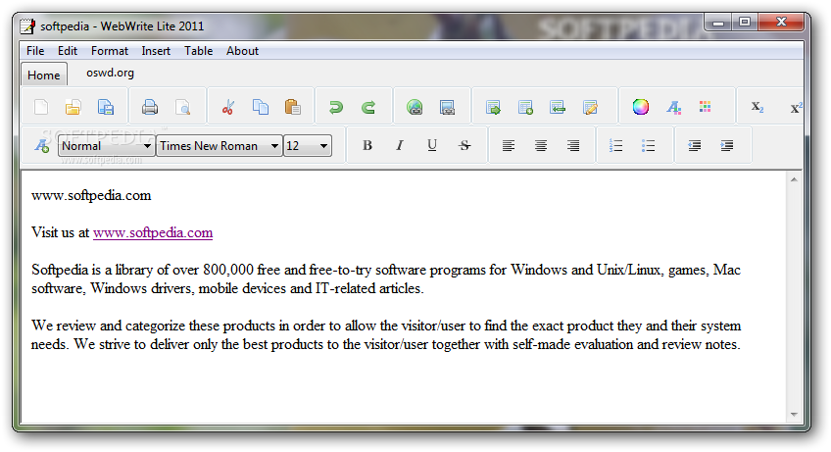The image size is (831, 452).
Task: Toggle bulleted list
Action: (648, 145)
